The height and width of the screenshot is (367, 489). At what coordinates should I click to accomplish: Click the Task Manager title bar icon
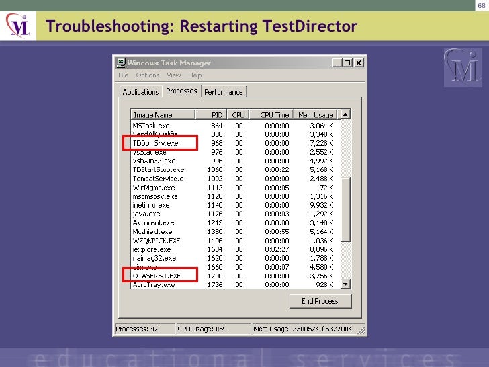[x=121, y=63]
